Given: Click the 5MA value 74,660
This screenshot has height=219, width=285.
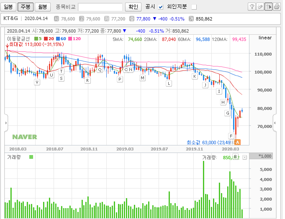Looking at the screenshot, I should 135,39.
